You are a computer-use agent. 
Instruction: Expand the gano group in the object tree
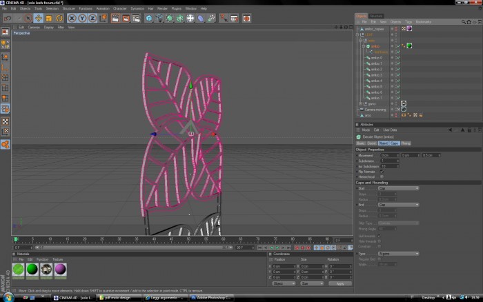(360, 103)
